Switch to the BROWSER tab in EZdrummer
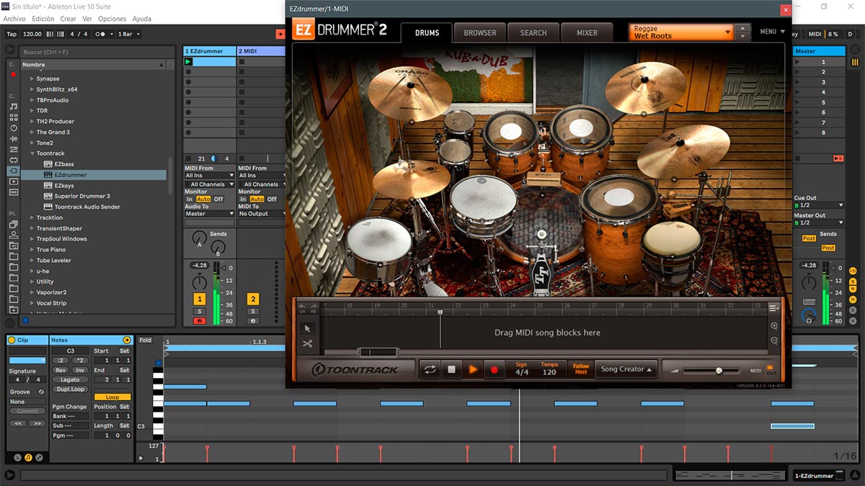The image size is (865, 486). tap(480, 33)
